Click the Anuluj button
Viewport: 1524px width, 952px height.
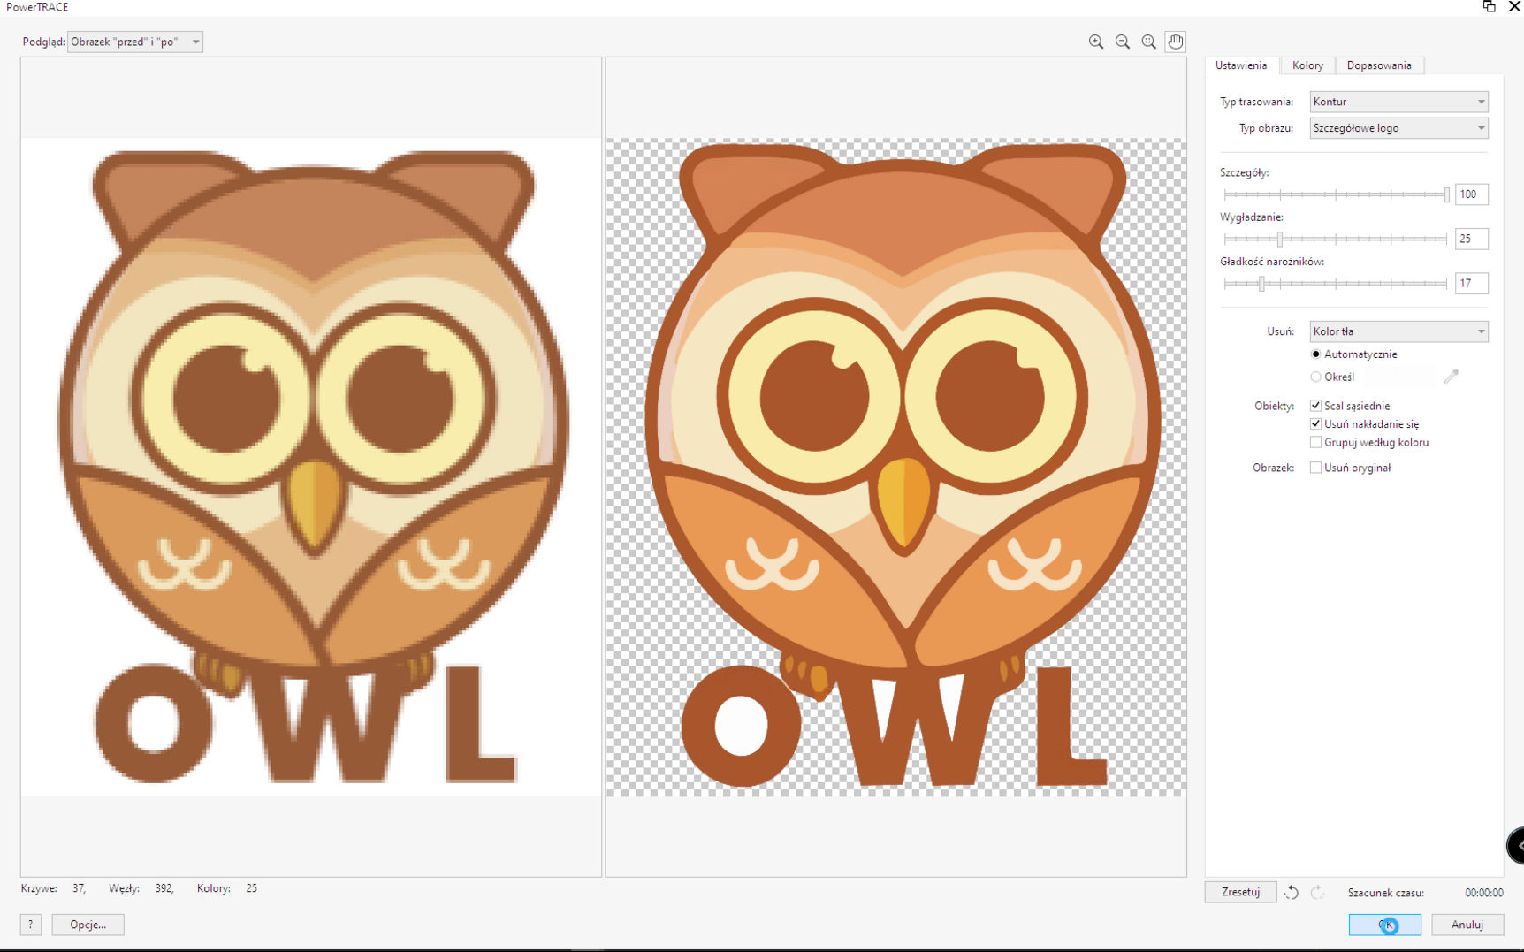pos(1467,925)
